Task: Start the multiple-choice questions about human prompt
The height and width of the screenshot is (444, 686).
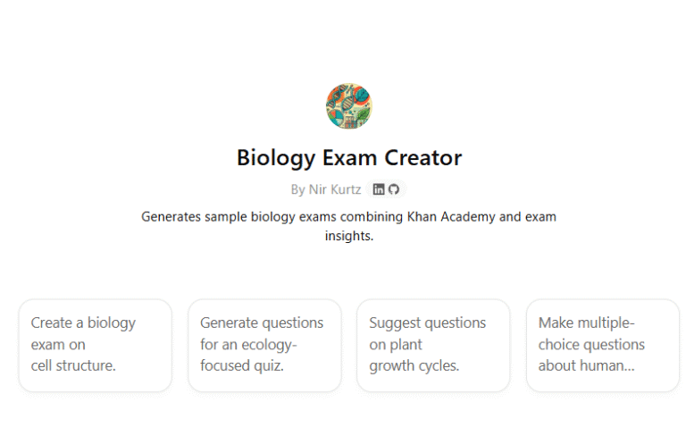Action: click(x=602, y=345)
